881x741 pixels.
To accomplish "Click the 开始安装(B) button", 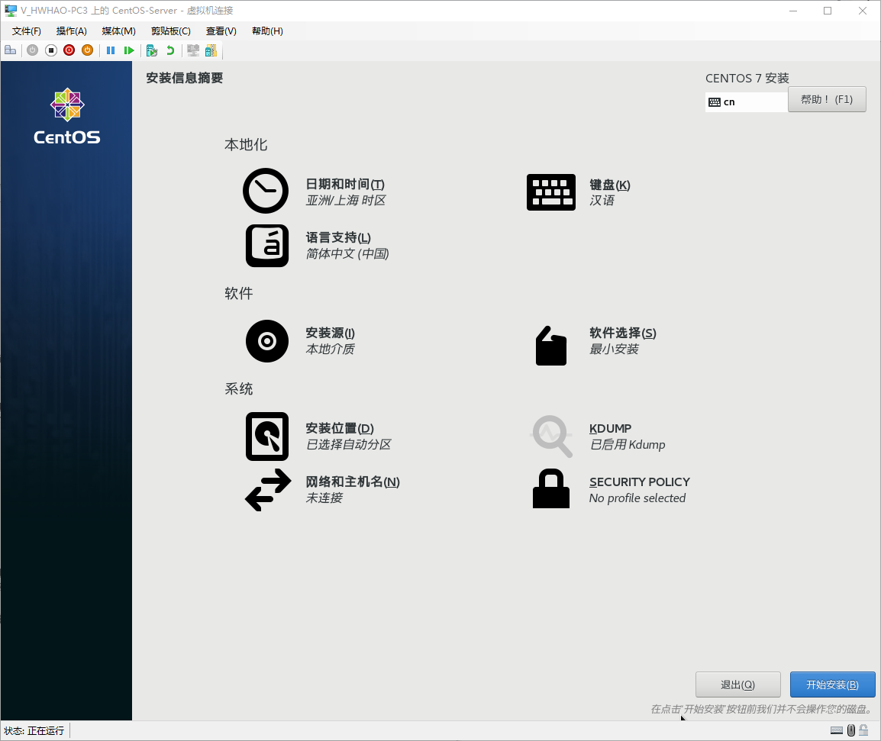I will tap(832, 685).
